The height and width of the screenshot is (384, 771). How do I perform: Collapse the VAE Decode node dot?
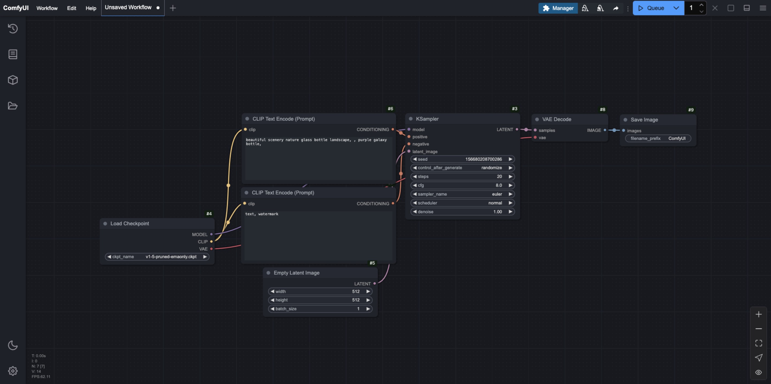click(x=537, y=119)
